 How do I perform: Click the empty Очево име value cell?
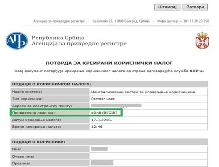tap(149, 156)
